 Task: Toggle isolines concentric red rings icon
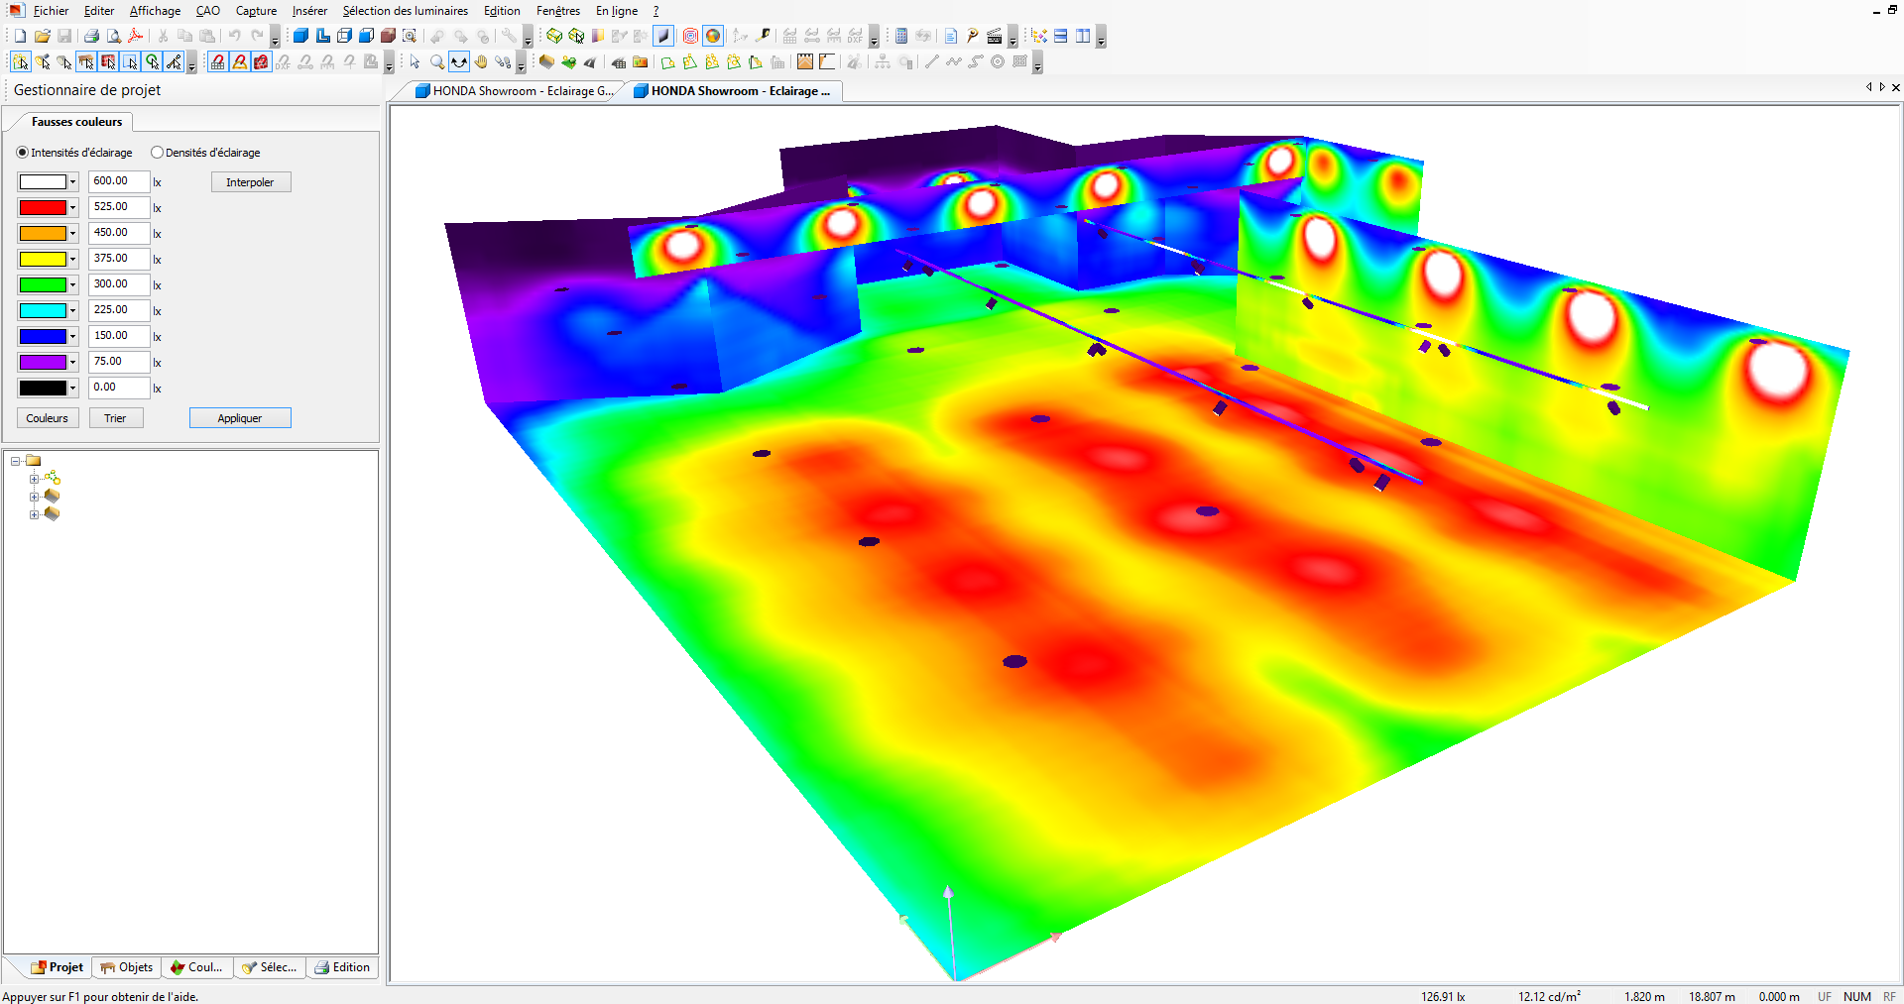tap(691, 36)
